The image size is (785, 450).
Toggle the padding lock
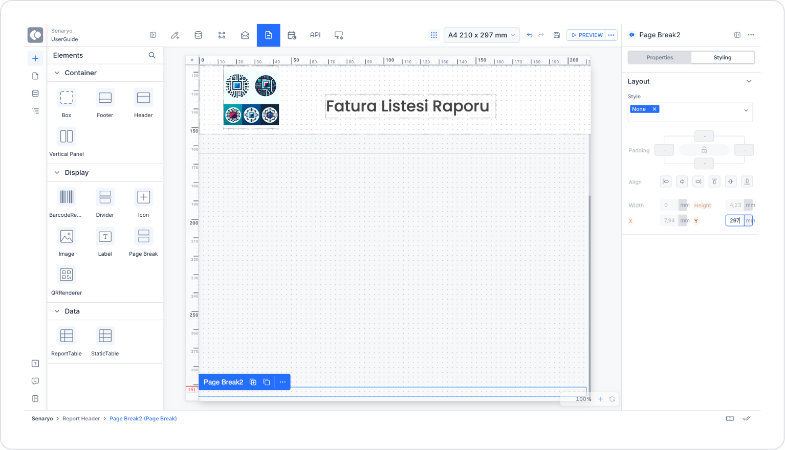(704, 150)
